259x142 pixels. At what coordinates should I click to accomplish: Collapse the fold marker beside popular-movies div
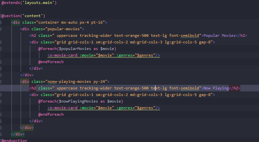coord(1,29)
